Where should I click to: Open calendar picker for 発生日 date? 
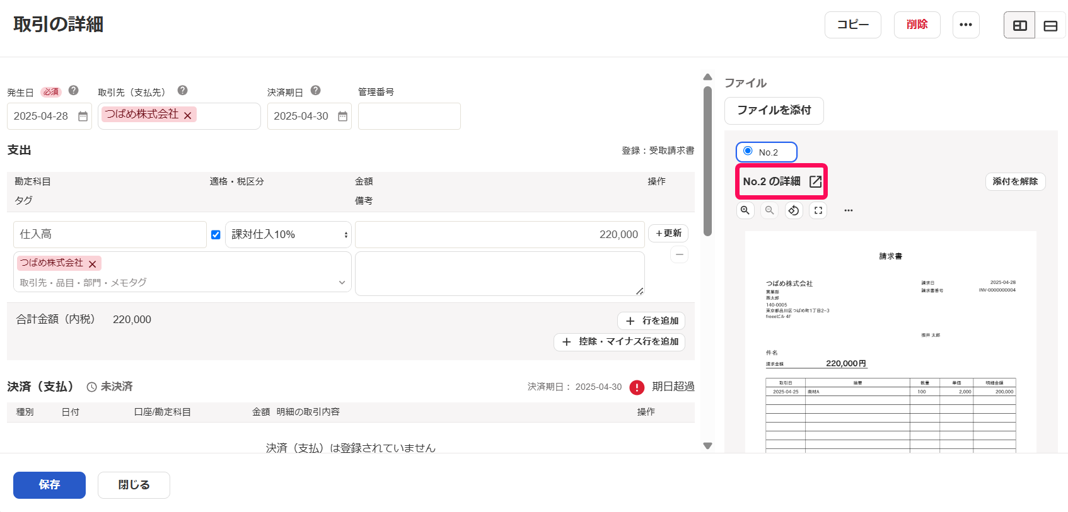pos(83,117)
